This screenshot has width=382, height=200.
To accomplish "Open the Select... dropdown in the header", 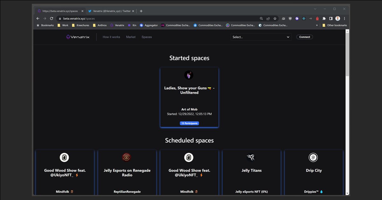I will [261, 37].
